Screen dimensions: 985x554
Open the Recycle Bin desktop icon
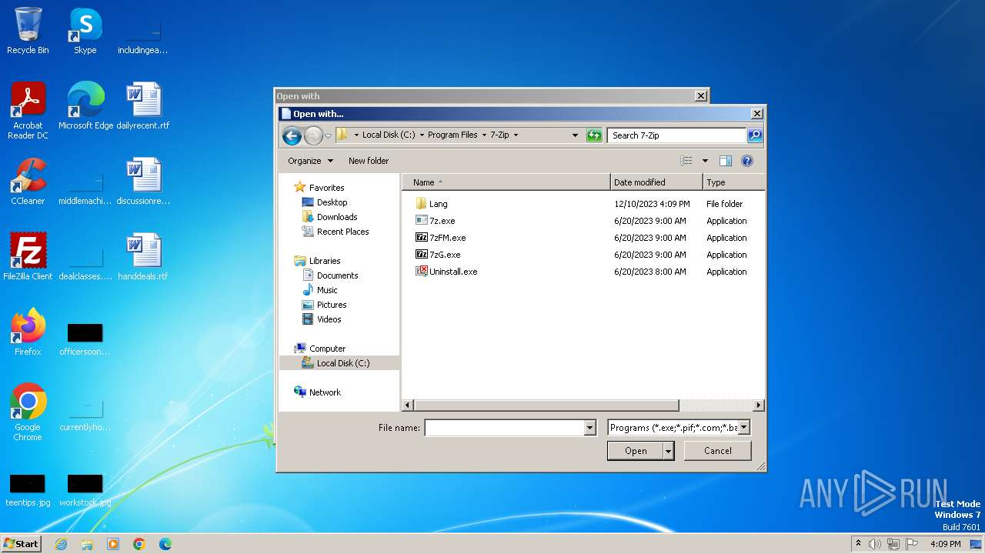(28, 32)
